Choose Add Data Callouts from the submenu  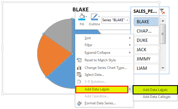(156, 97)
